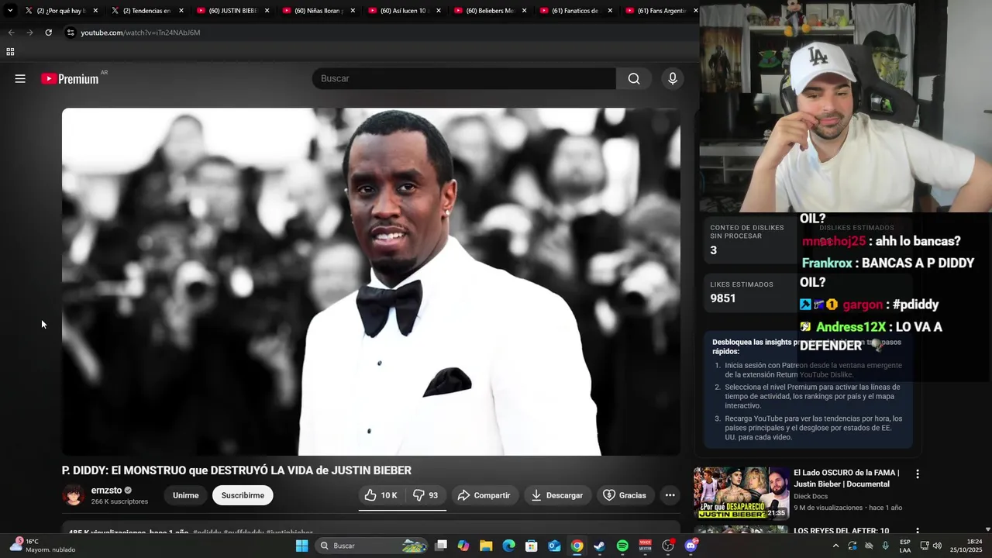
Task: Click the #pdiddy hashtag link
Action: click(x=208, y=533)
